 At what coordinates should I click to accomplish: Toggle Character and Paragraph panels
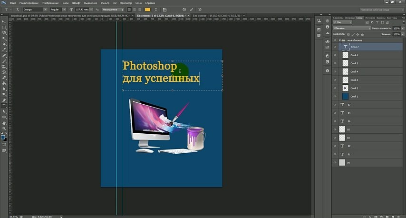tap(164, 10)
